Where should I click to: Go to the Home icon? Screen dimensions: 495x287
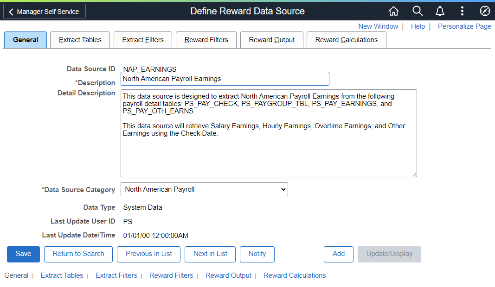pyautogui.click(x=393, y=11)
